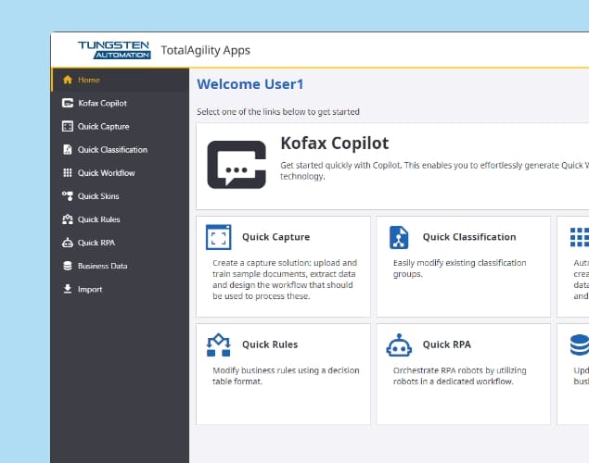Click the Quick Rules sidebar icon
Viewport: 589px width, 463px height.
point(68,219)
